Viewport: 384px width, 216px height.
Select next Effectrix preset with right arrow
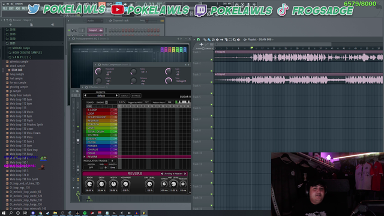pos(116,95)
